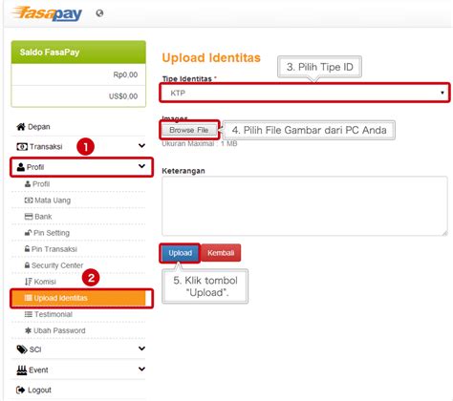Open Pin Transaksi page
The image size is (453, 401).
pyautogui.click(x=78, y=249)
